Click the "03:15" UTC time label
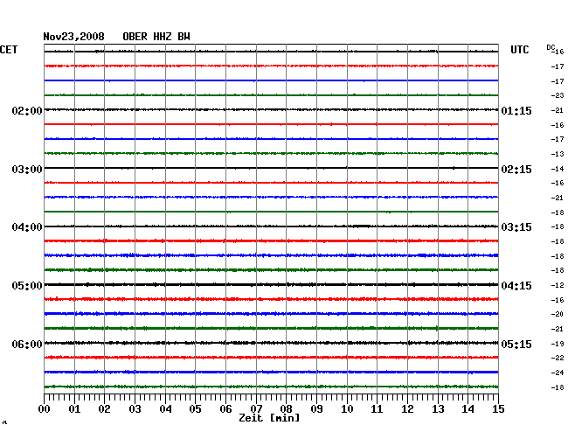 [516, 227]
